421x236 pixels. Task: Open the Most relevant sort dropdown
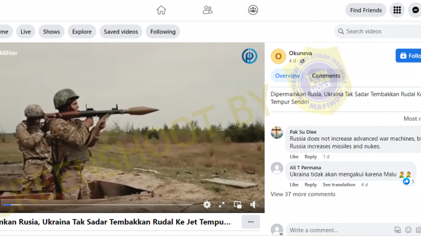point(412,119)
